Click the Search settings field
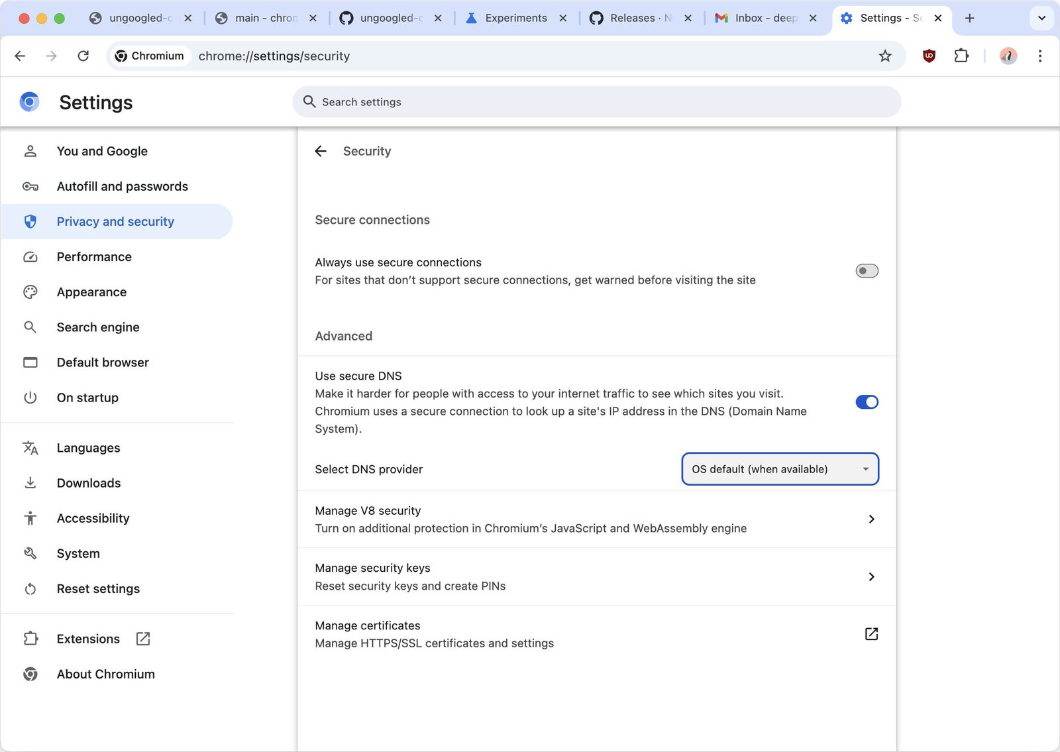1060x752 pixels. tap(596, 101)
